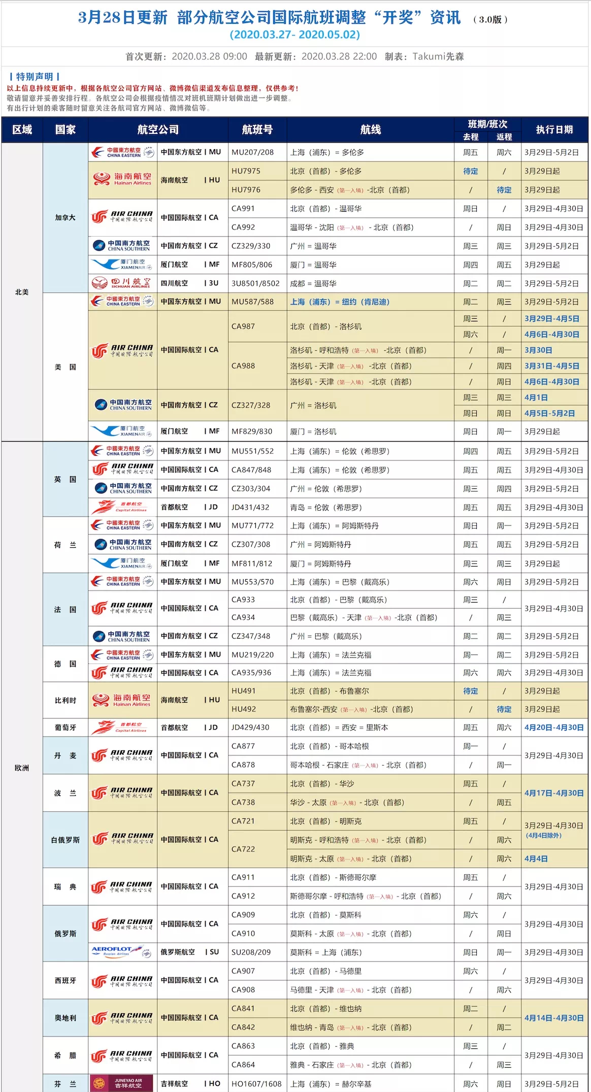Viewport: 591px width, 1092px height.
Task: Click blue date 4月14日-4月30日 for Vienna flights
Action: (x=554, y=1018)
